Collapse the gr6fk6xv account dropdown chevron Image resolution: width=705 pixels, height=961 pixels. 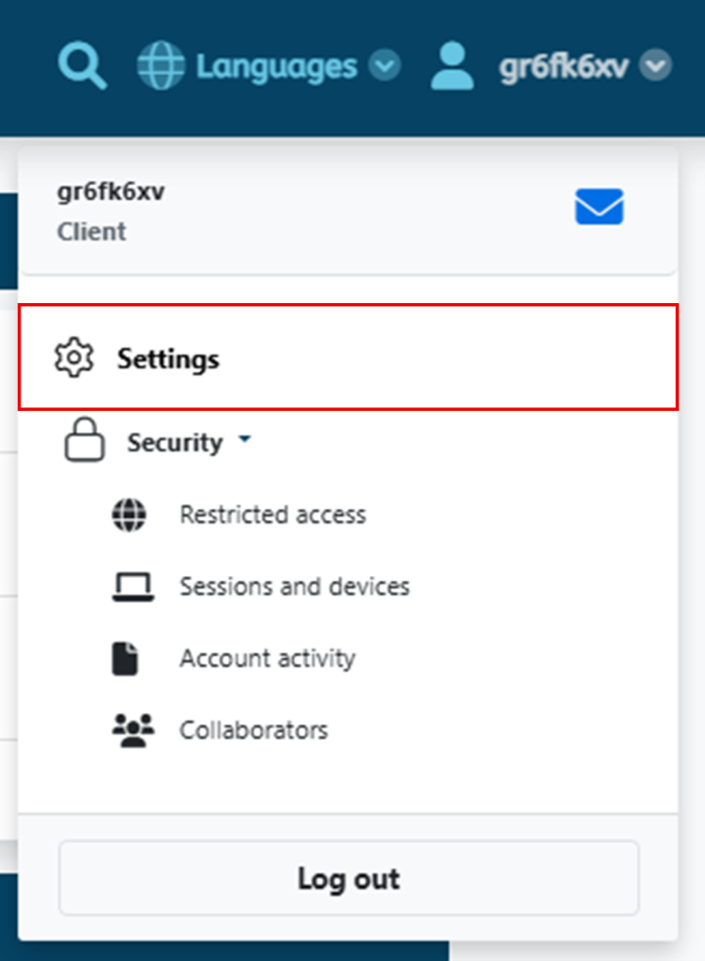coord(655,66)
